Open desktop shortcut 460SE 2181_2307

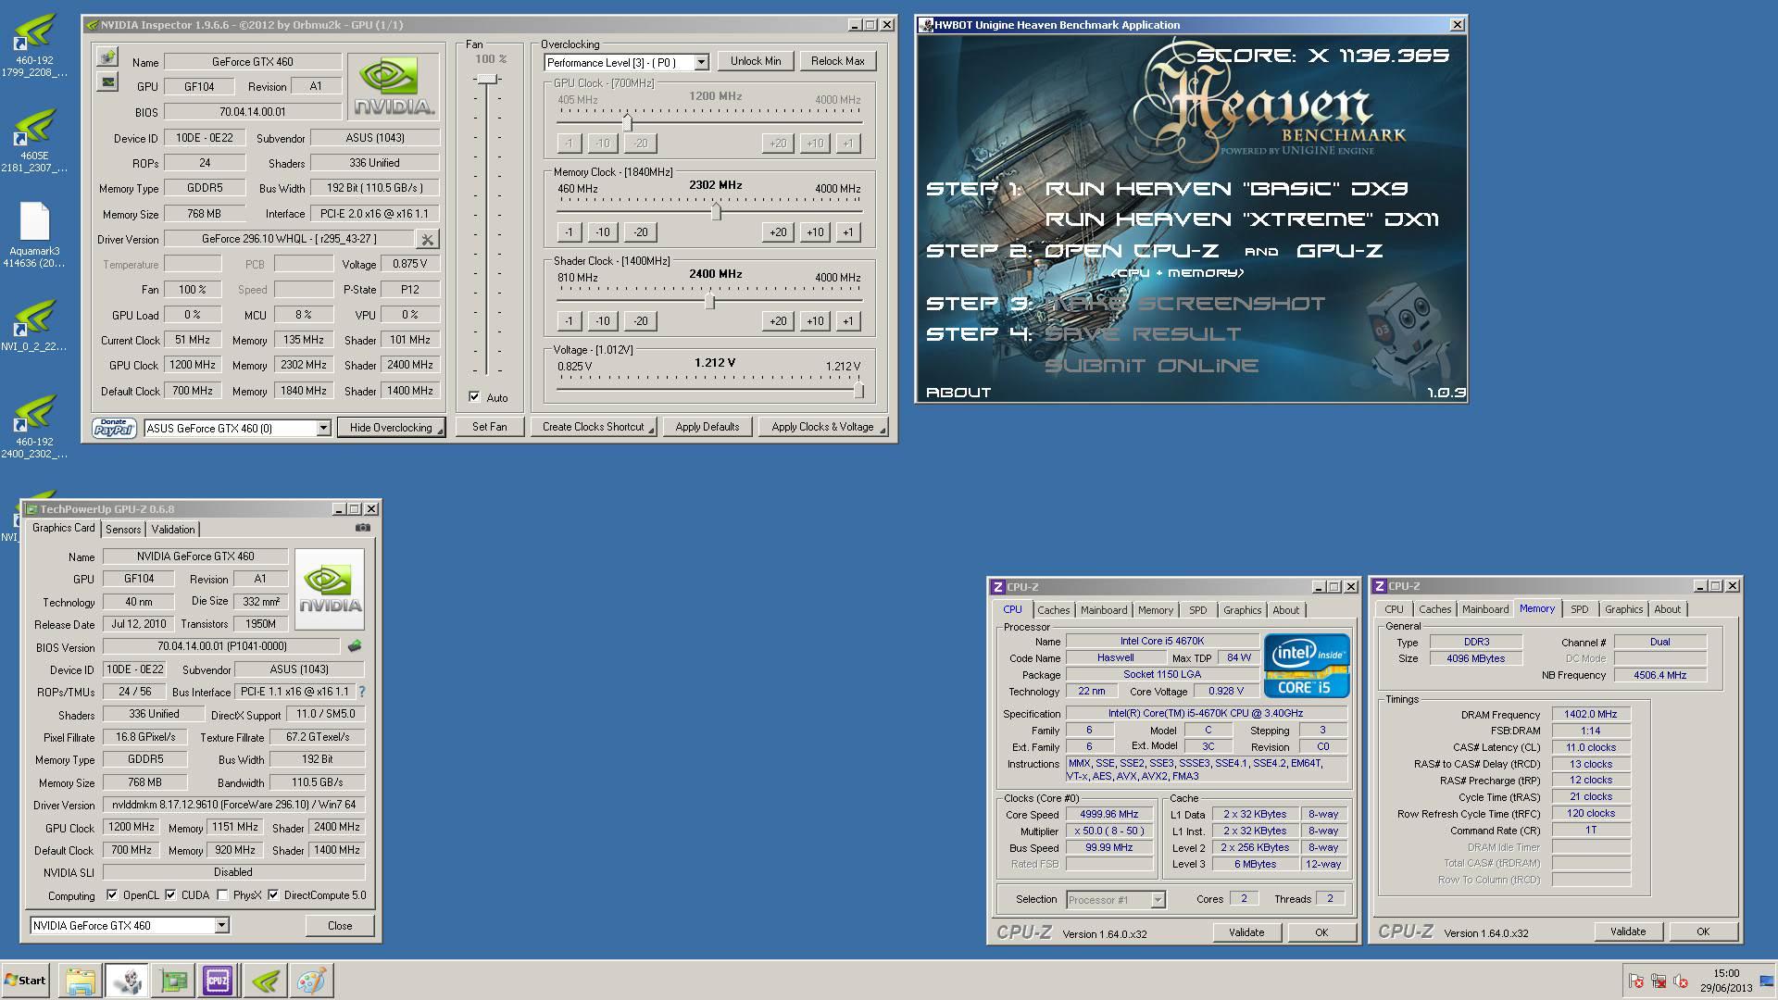34,141
